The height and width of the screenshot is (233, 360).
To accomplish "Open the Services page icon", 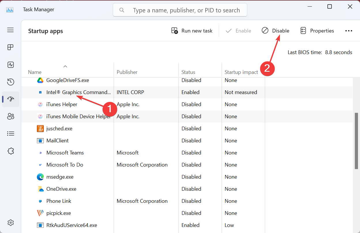I will pyautogui.click(x=11, y=151).
